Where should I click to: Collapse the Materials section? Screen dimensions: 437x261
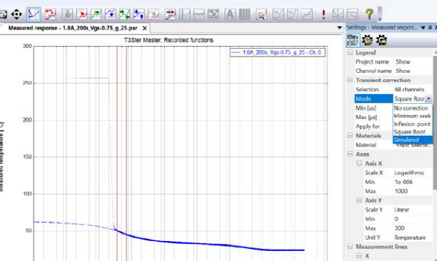[350, 136]
